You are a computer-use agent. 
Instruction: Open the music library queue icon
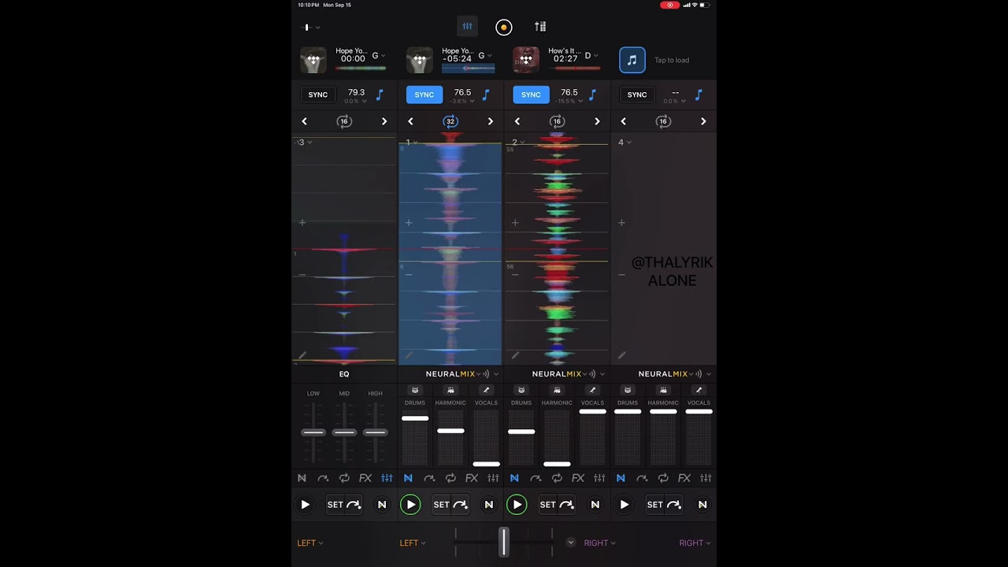click(x=540, y=27)
